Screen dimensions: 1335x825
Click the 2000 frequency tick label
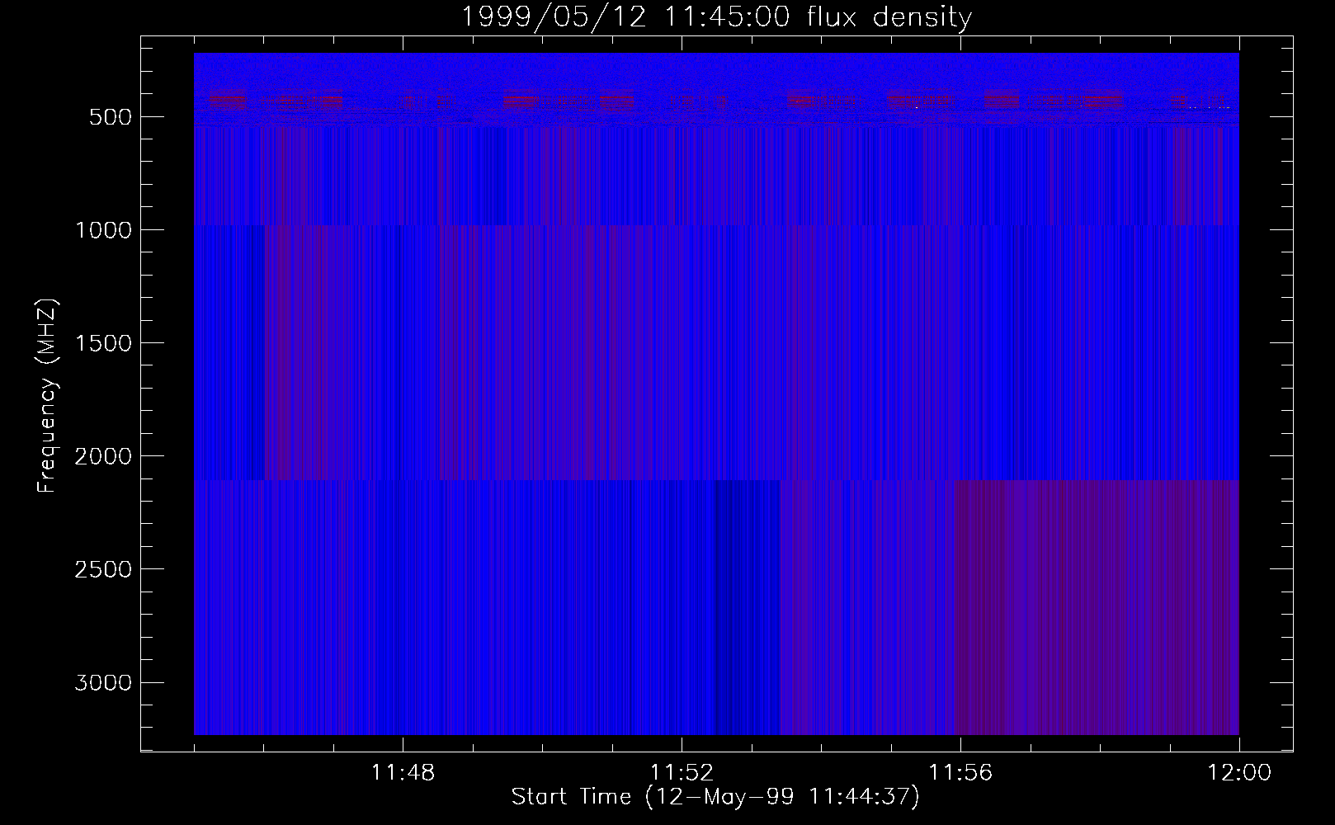(103, 456)
